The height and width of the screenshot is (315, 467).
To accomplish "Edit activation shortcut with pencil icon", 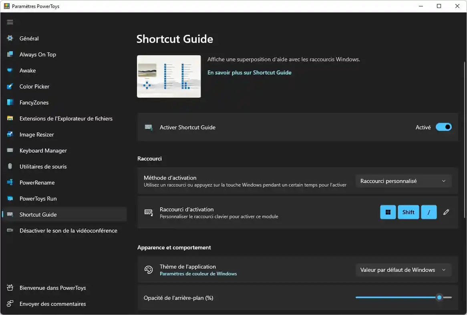I will [x=446, y=212].
